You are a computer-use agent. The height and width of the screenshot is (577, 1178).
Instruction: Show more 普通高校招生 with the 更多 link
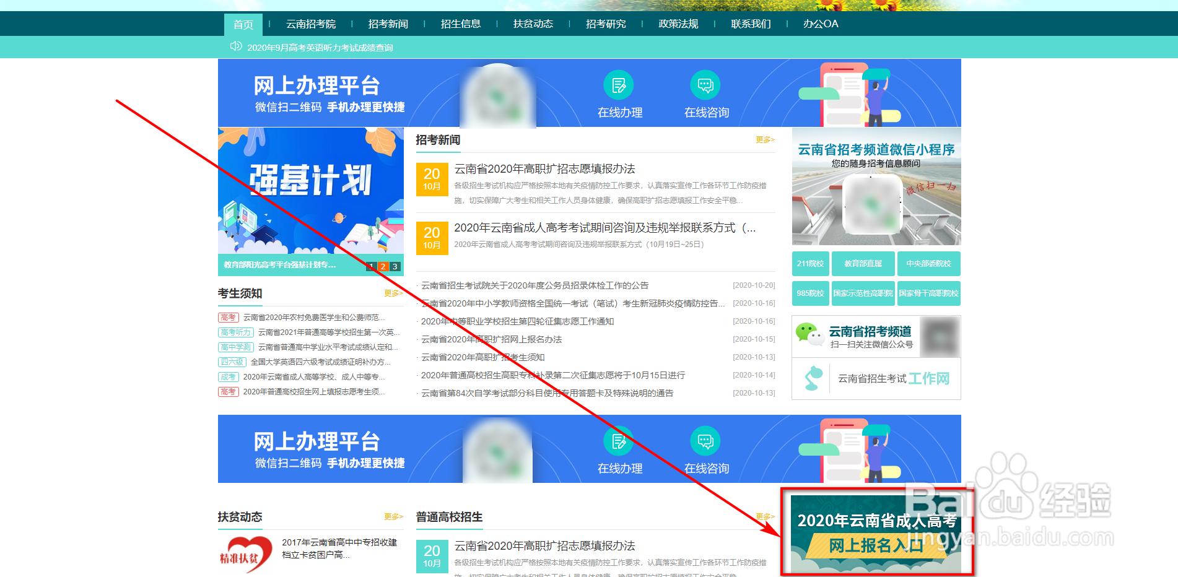[765, 517]
